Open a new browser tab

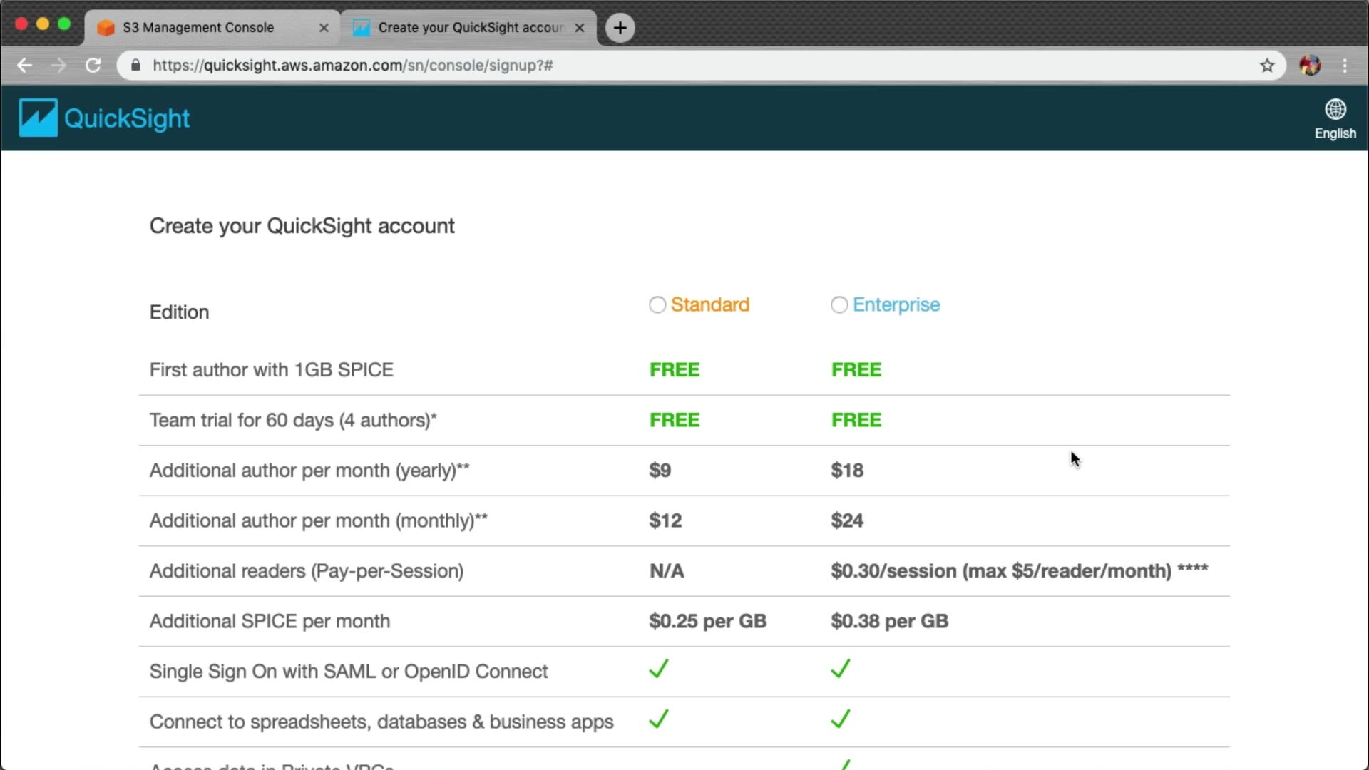620,28
